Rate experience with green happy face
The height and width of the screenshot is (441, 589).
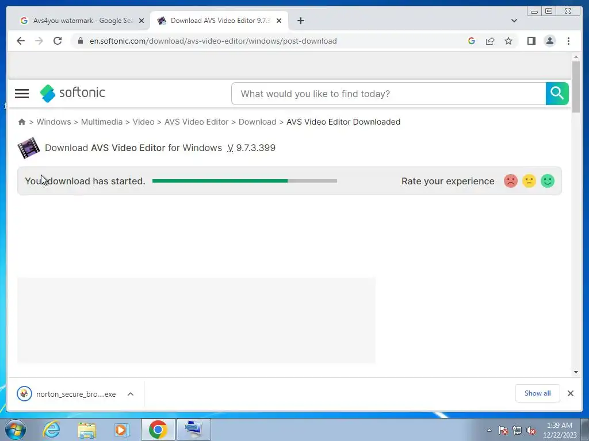[x=548, y=181]
